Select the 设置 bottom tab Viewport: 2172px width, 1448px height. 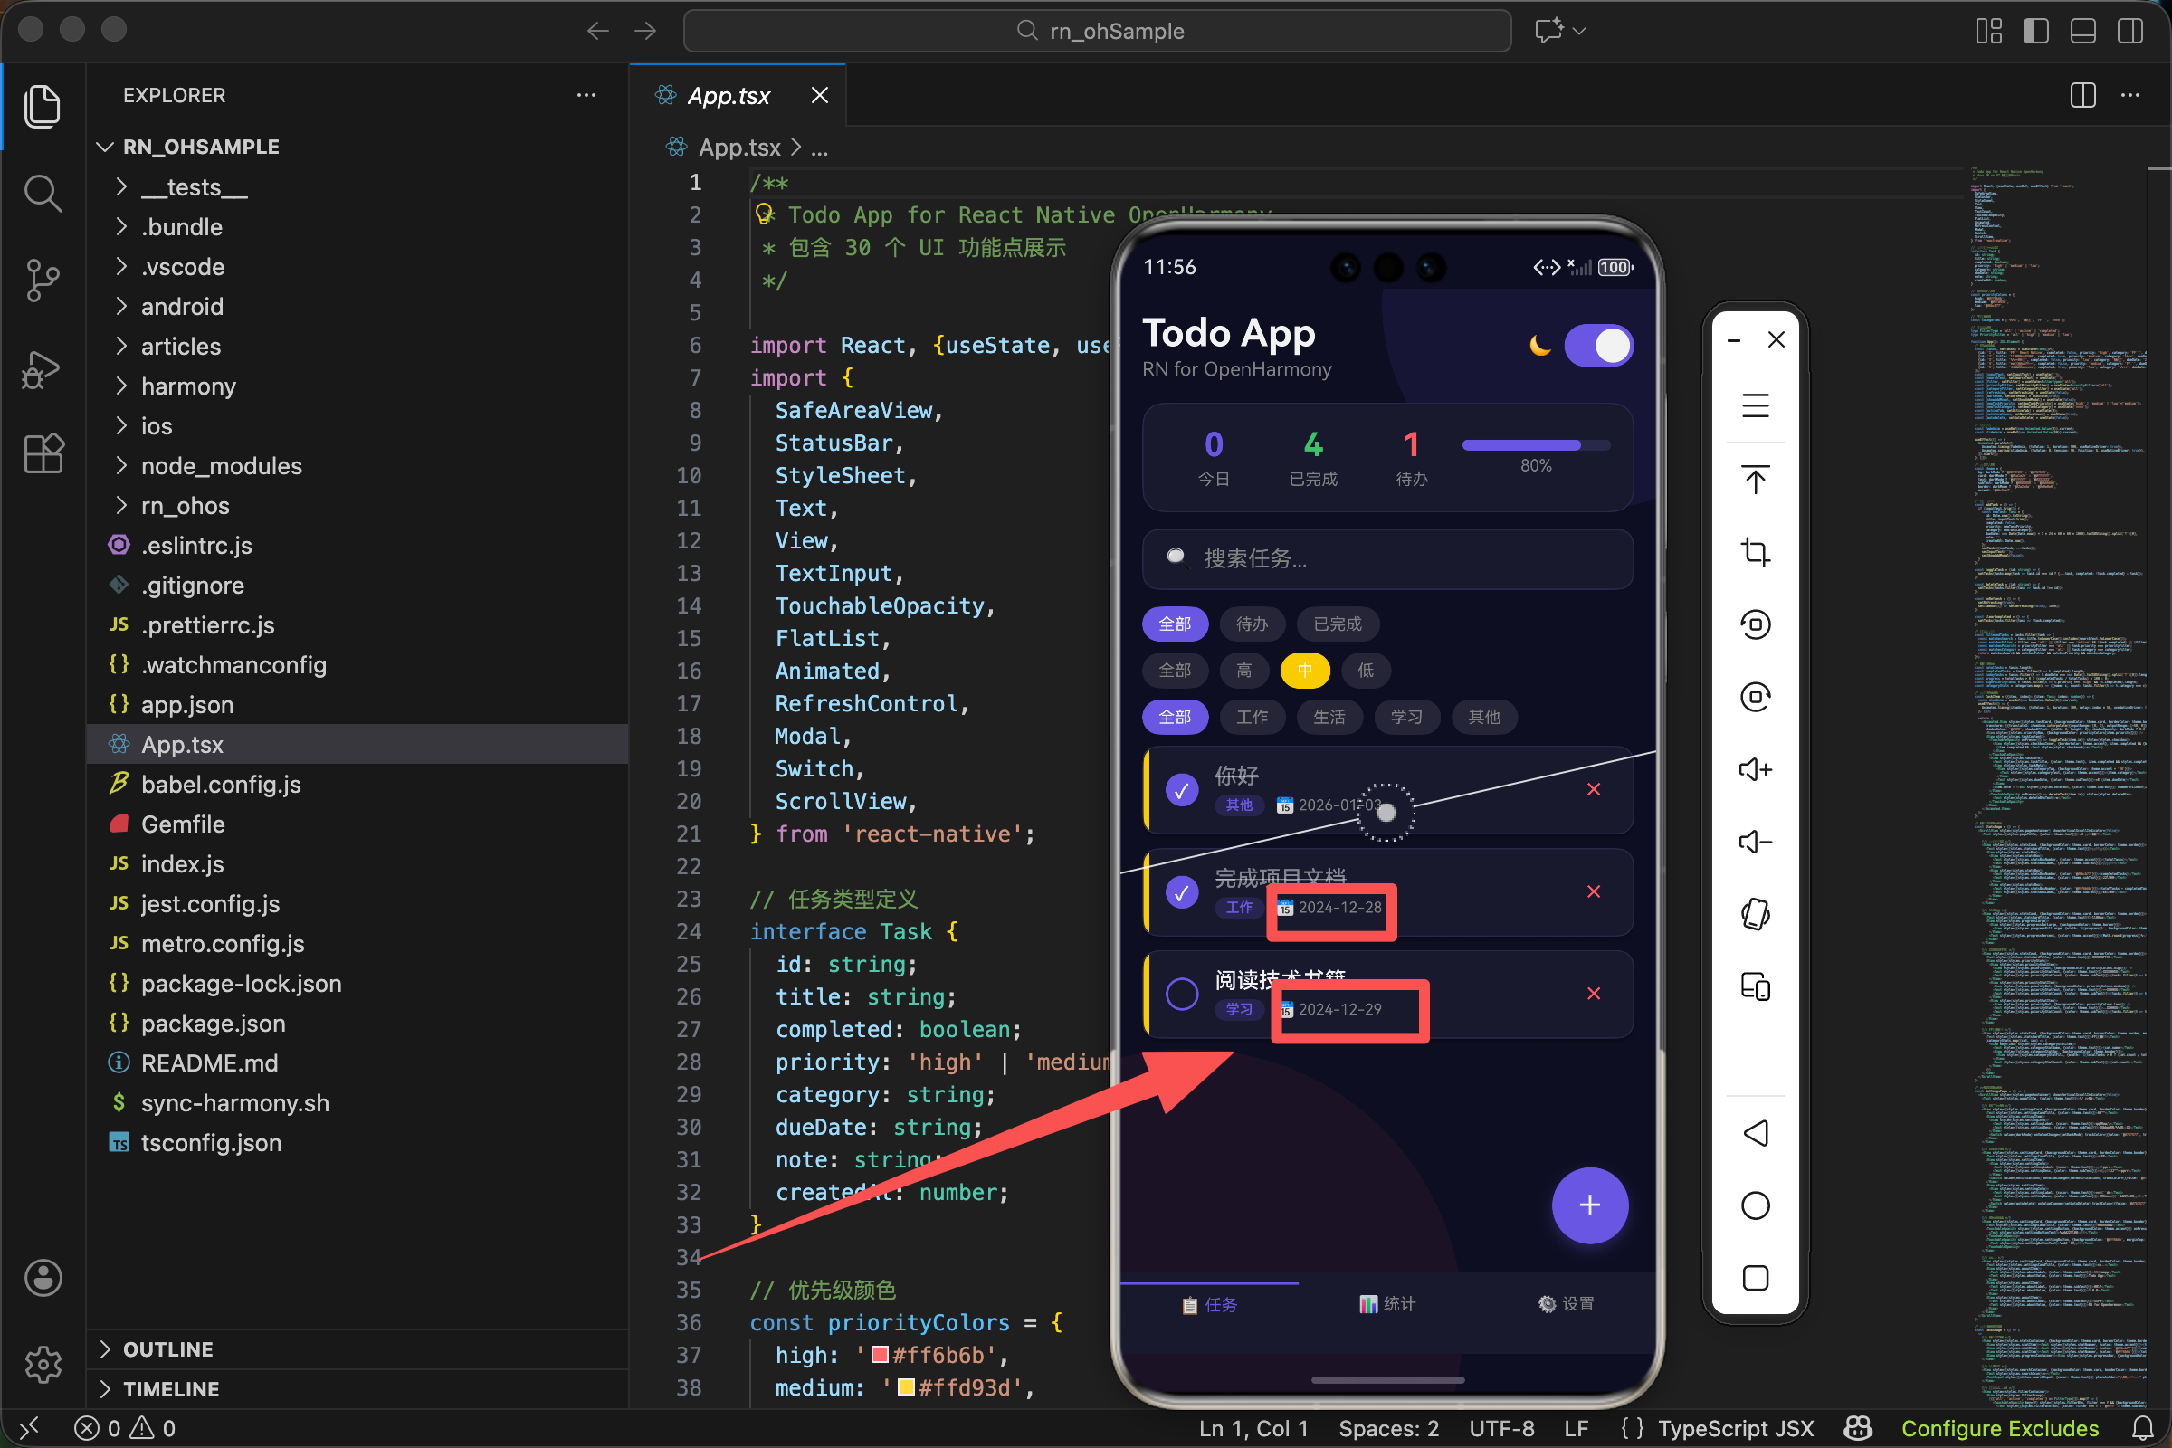[x=1567, y=1304]
